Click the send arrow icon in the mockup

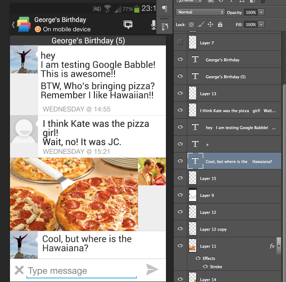pyautogui.click(x=152, y=269)
